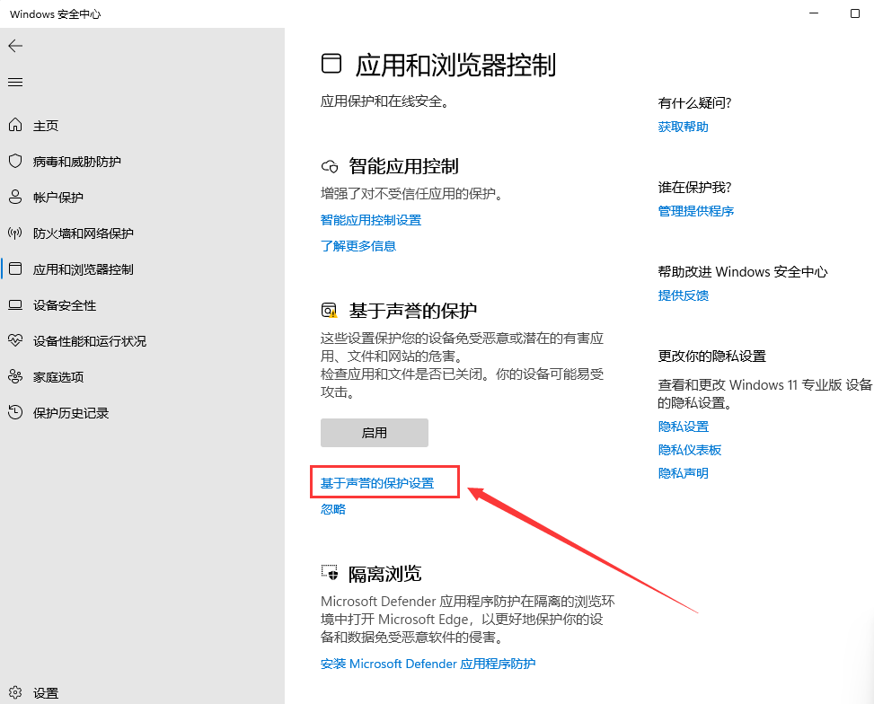Click the 设备性能和运行状况 heart icon

pyautogui.click(x=15, y=341)
